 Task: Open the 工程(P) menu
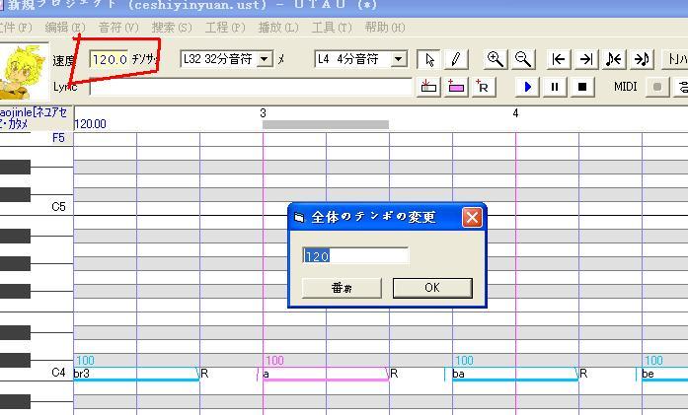tap(225, 28)
